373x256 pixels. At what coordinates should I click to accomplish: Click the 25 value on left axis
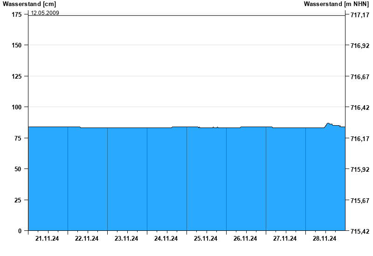pos(18,200)
